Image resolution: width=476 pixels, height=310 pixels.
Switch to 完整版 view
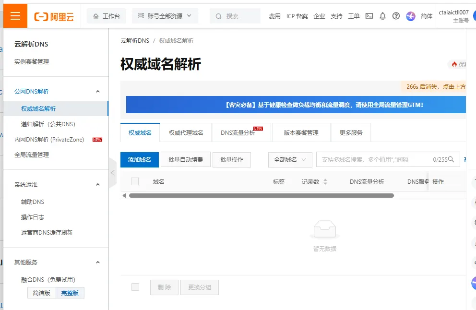(70, 293)
